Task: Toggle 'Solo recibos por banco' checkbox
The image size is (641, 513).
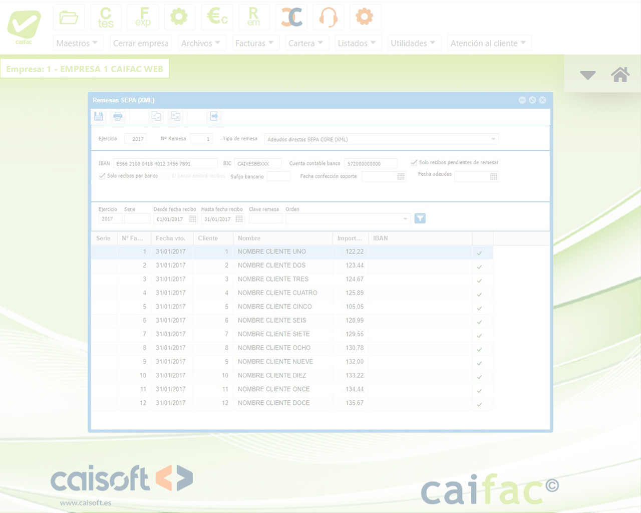Action: (x=102, y=176)
